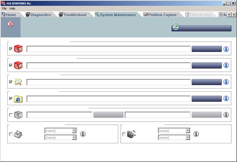The width and height of the screenshot is (237, 162).
Task: Focus left text field in gray SW cube row
Action: tap(59, 115)
